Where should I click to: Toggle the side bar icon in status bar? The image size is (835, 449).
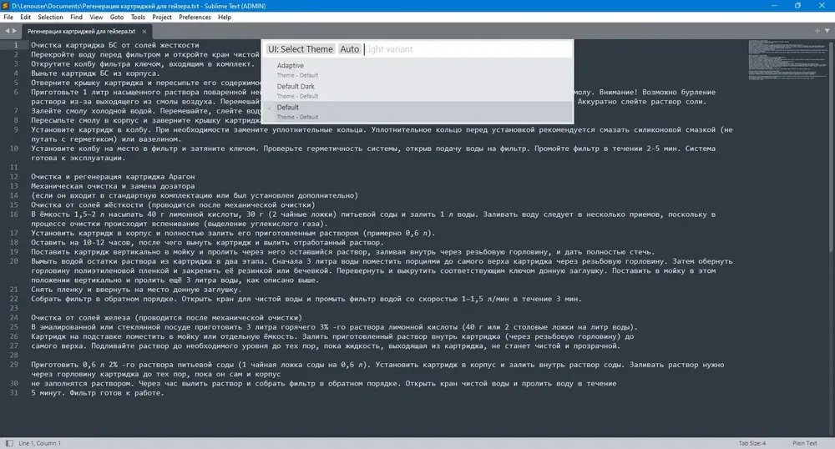tap(9, 443)
